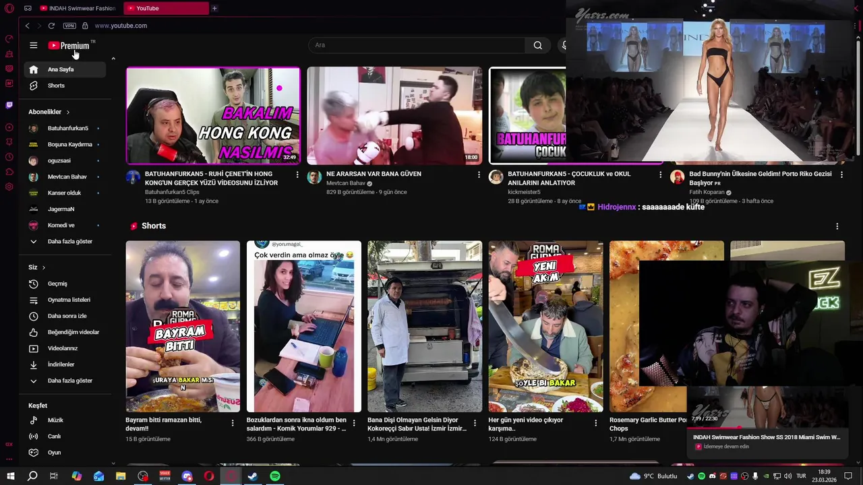
Task: Open oguzsasi channel
Action: pos(65,160)
